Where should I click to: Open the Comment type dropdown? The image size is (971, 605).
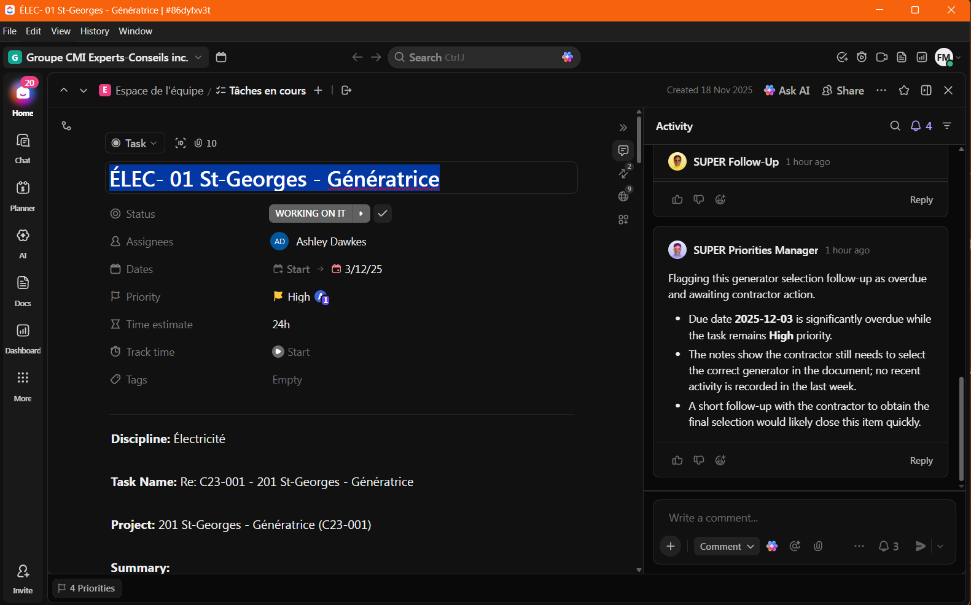coord(727,546)
